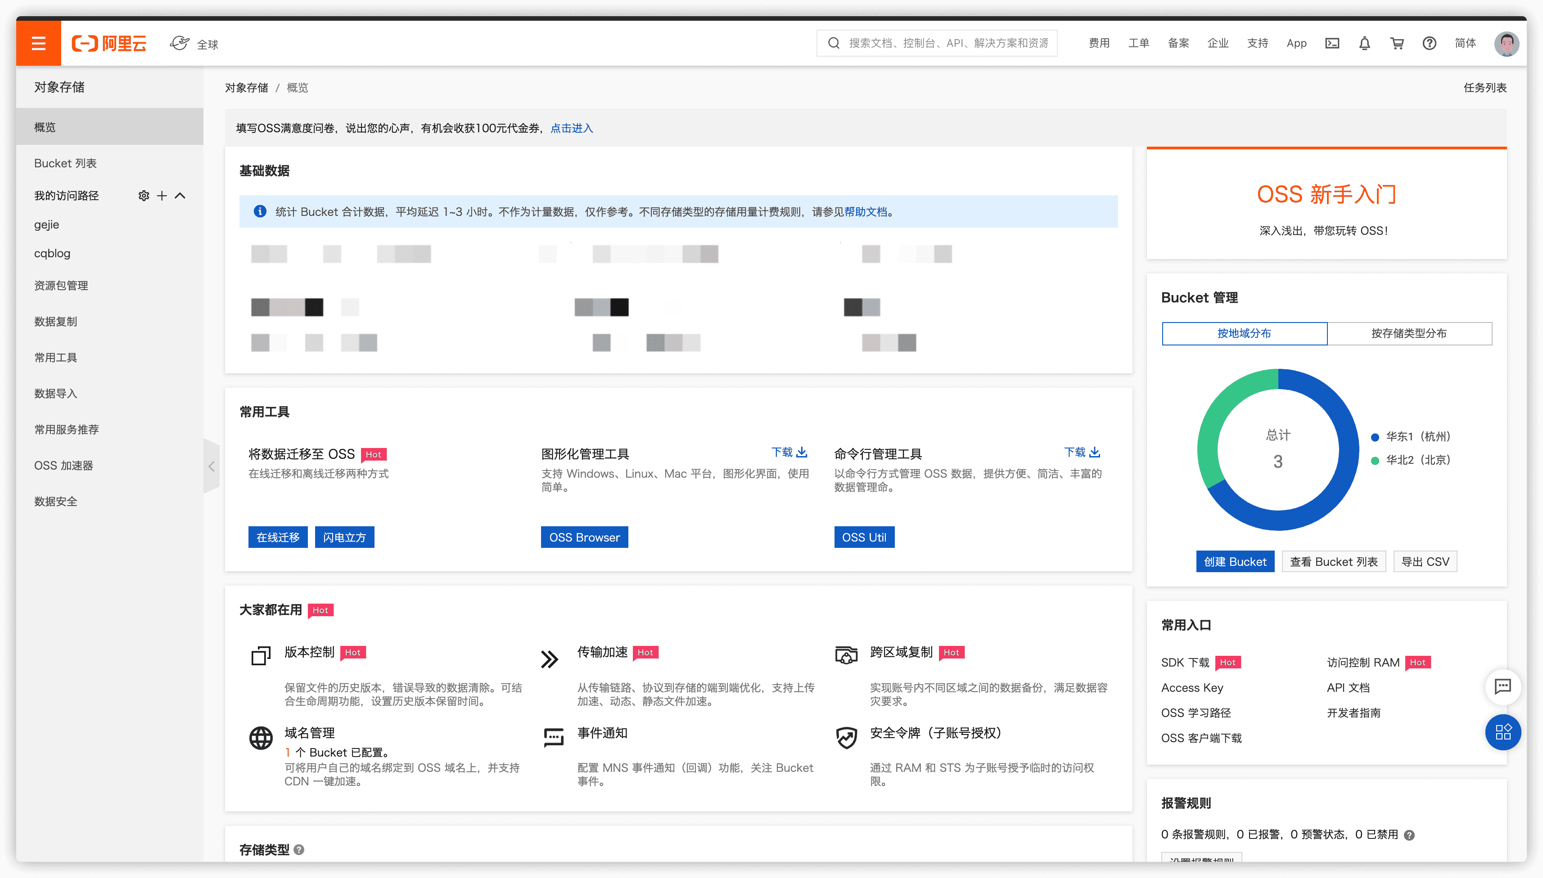Open the notifications bell
1543x878 pixels.
1364,44
